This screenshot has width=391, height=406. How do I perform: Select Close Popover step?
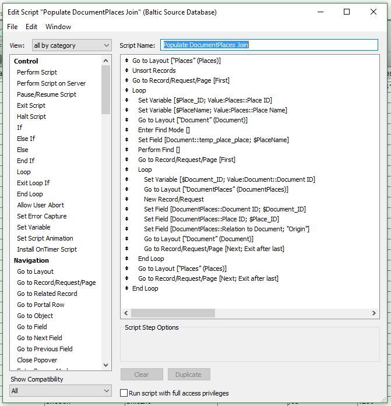coord(37,360)
